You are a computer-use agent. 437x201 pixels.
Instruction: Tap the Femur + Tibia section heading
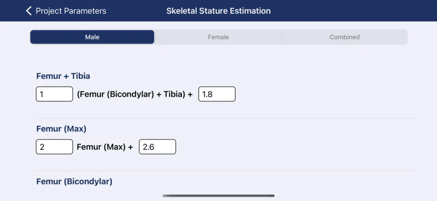coord(63,76)
